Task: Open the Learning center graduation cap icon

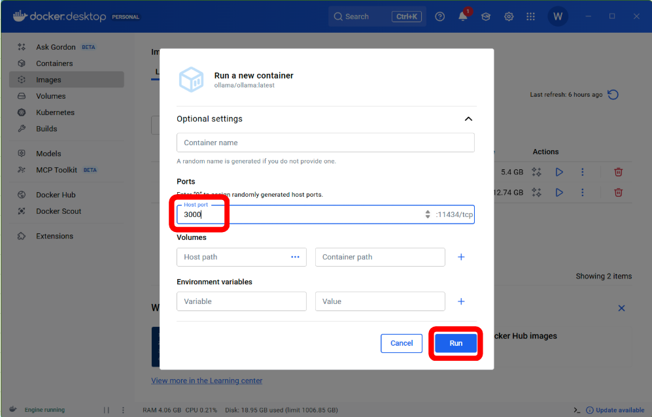Action: (486, 17)
